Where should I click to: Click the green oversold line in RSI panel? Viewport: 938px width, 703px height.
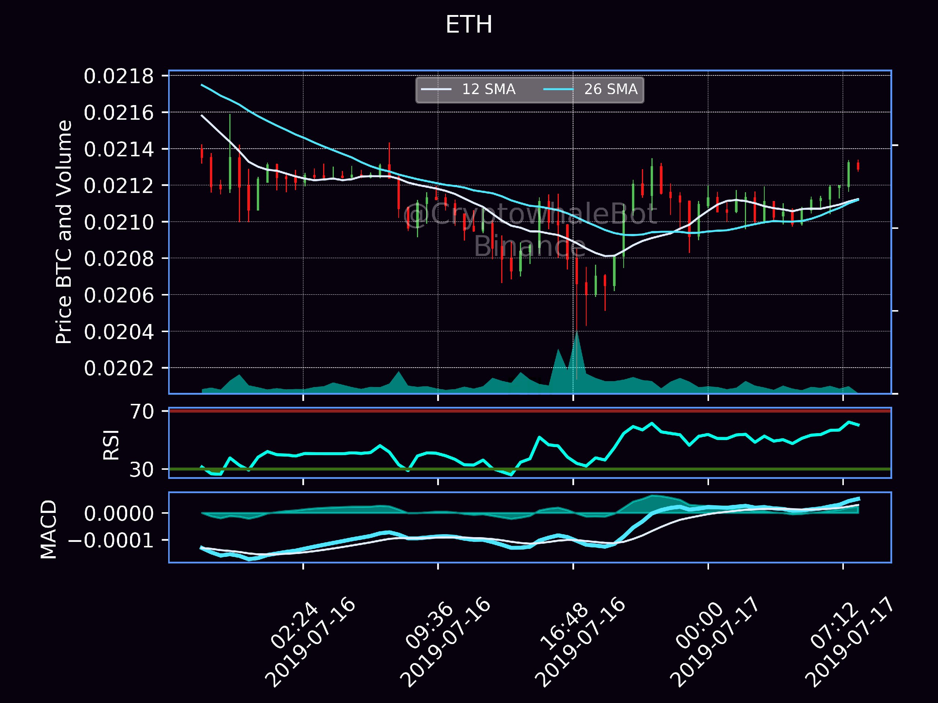[x=530, y=469]
